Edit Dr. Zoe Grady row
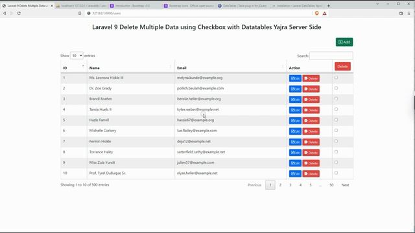This screenshot has width=415, height=233. 295,89
